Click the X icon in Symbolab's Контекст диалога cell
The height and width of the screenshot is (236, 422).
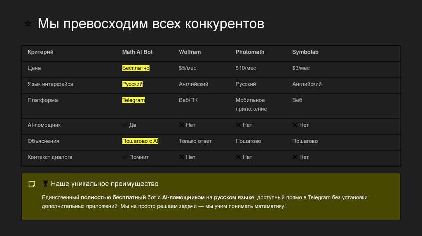tap(295, 157)
